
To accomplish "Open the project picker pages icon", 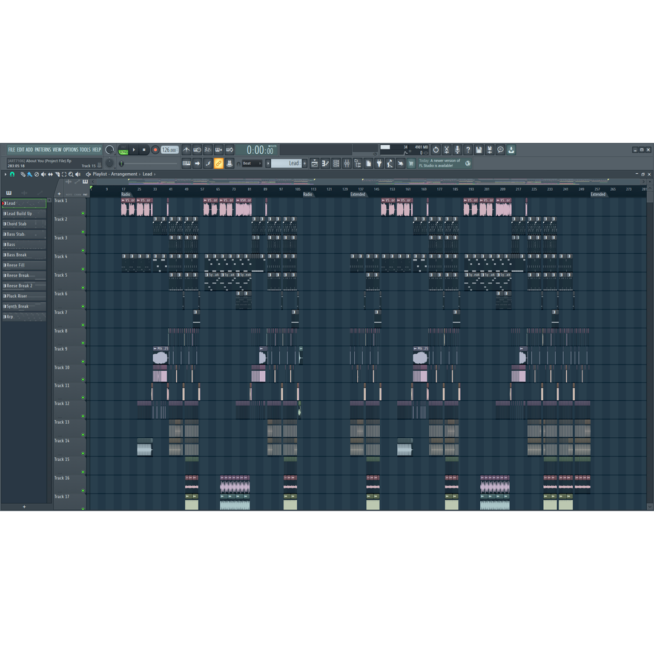I will (x=368, y=163).
